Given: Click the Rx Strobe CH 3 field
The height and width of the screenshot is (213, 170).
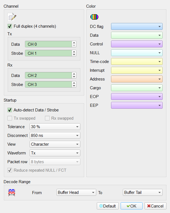Looking at the screenshot, I should click(x=49, y=85).
